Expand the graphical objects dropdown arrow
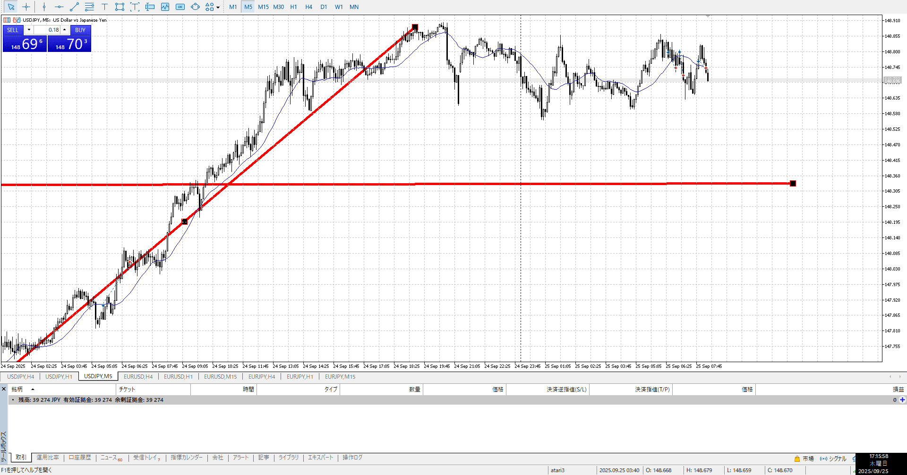The width and height of the screenshot is (907, 475). pos(218,7)
